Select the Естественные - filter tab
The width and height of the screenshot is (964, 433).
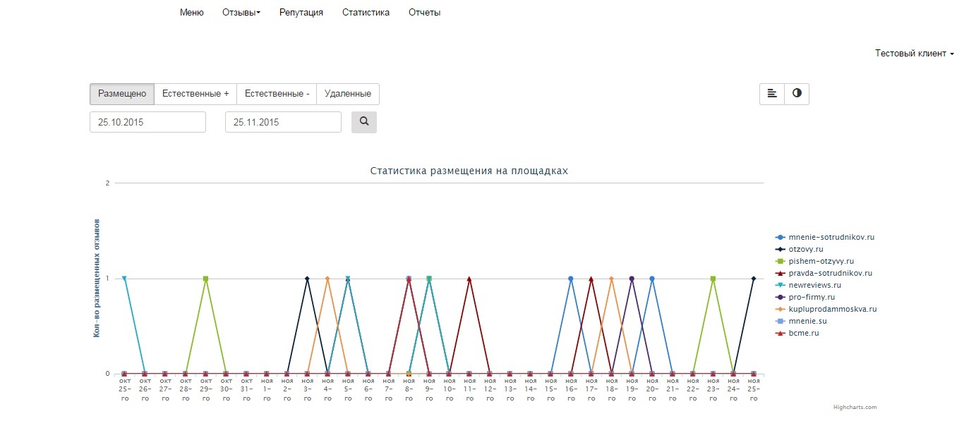click(x=277, y=94)
